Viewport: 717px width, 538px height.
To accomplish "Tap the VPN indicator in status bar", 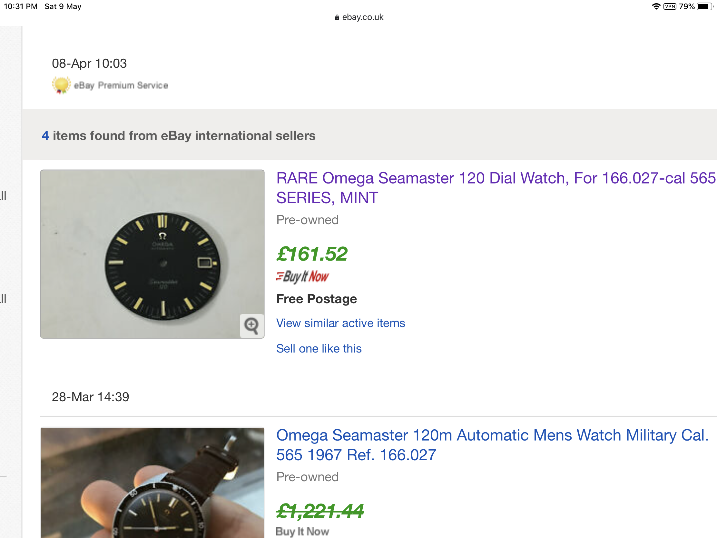I will [670, 6].
